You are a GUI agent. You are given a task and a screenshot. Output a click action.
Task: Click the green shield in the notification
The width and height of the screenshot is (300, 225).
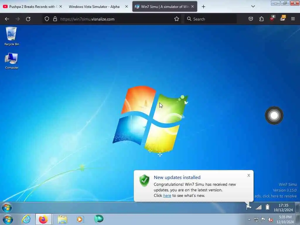(144, 180)
